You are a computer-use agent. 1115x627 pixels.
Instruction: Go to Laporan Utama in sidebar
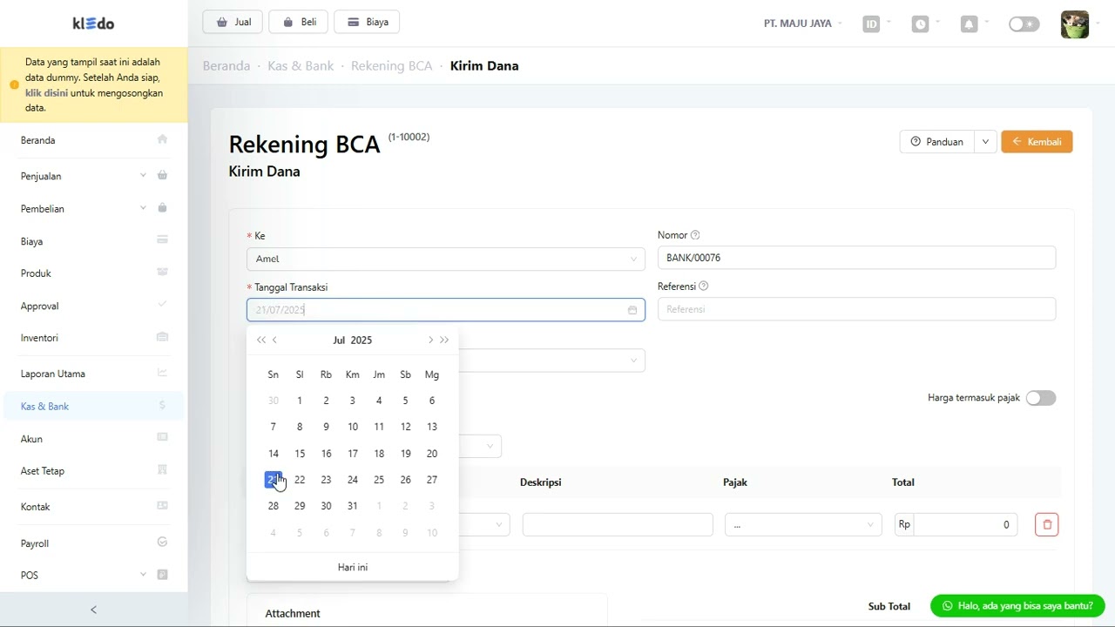pos(53,374)
